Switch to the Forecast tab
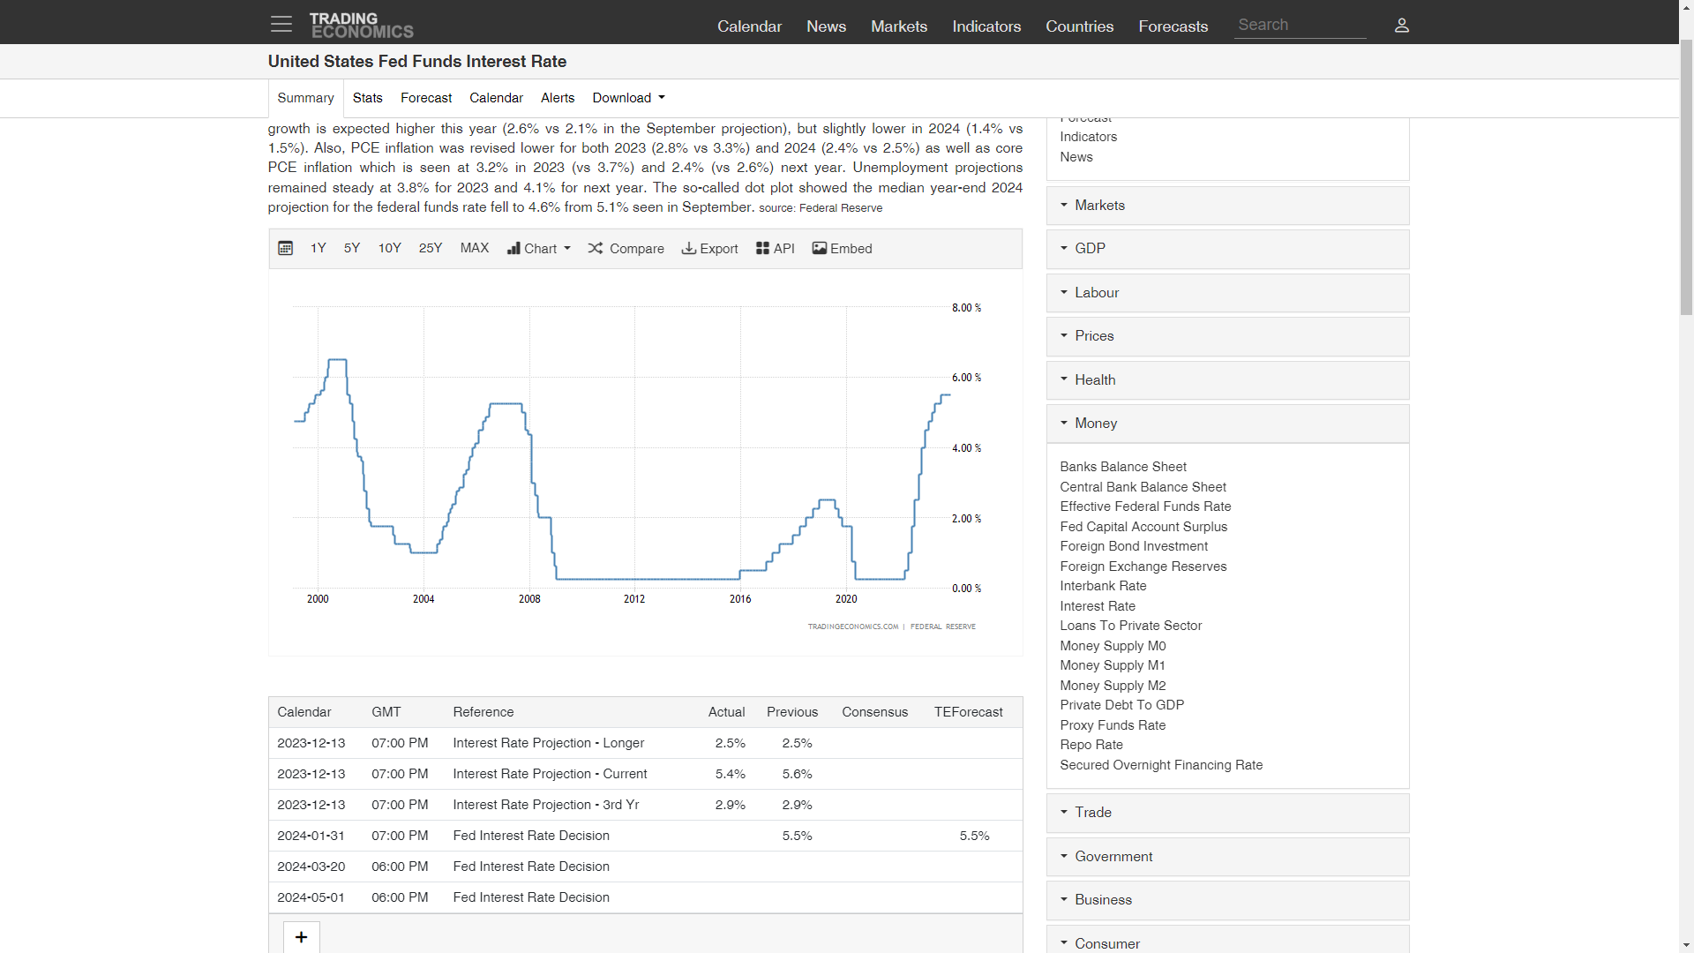Screen dimensions: 1694x953 click(x=426, y=98)
